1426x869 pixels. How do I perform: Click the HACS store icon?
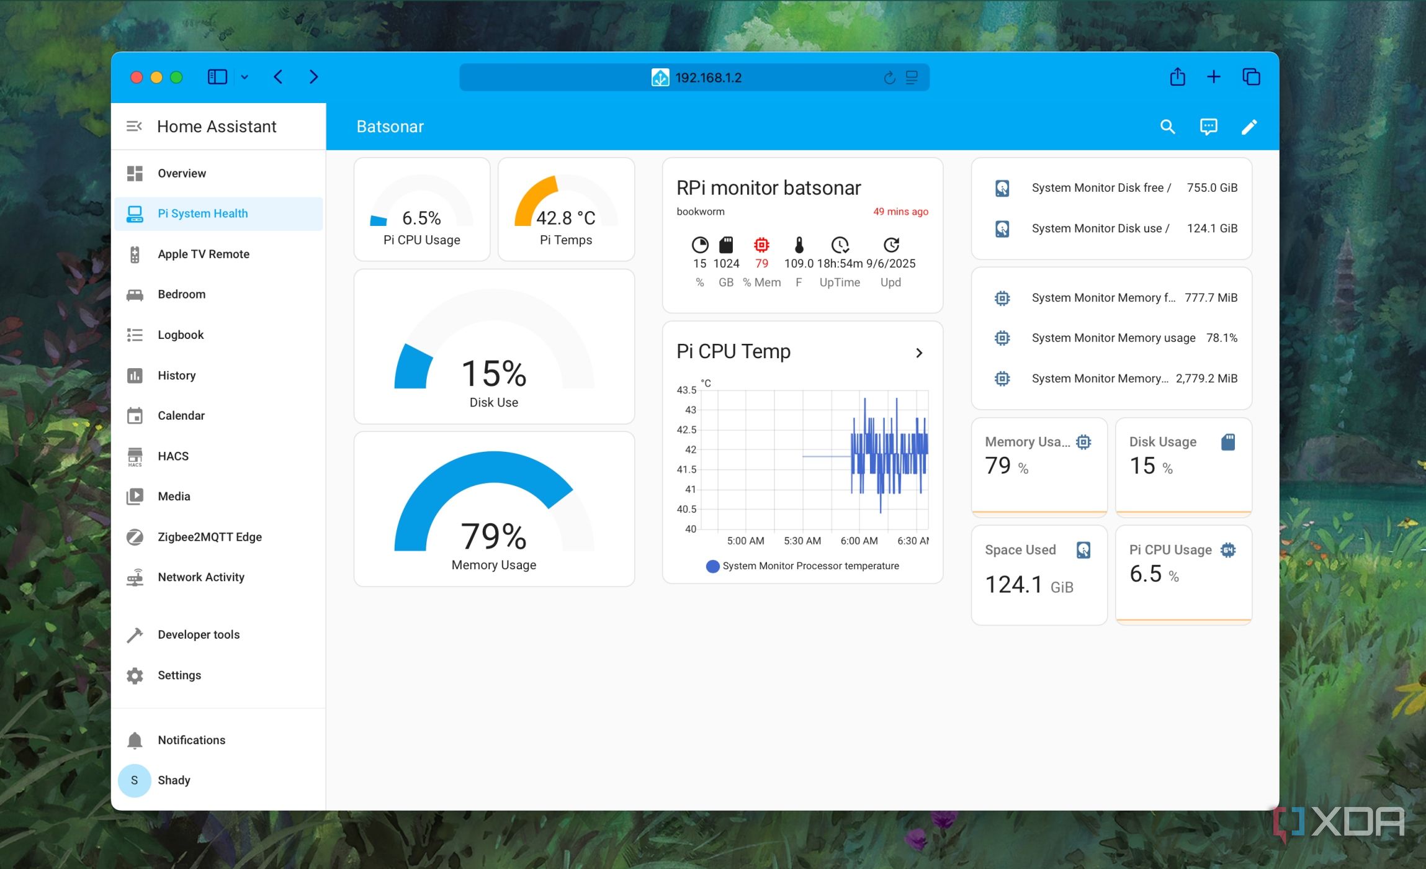[135, 456]
